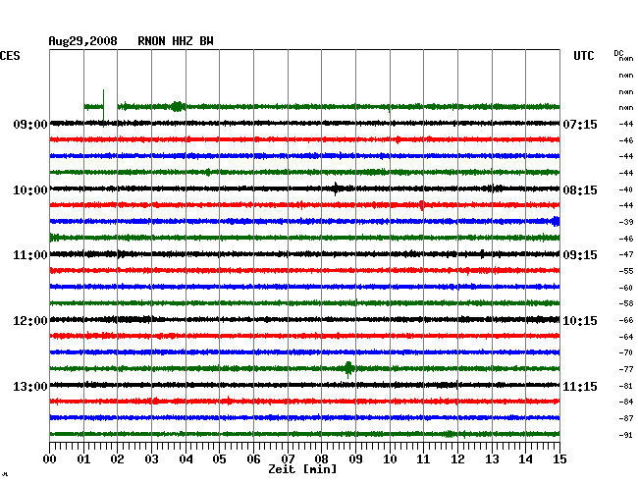Click the DC value -84
The image size is (638, 485).
tap(626, 402)
